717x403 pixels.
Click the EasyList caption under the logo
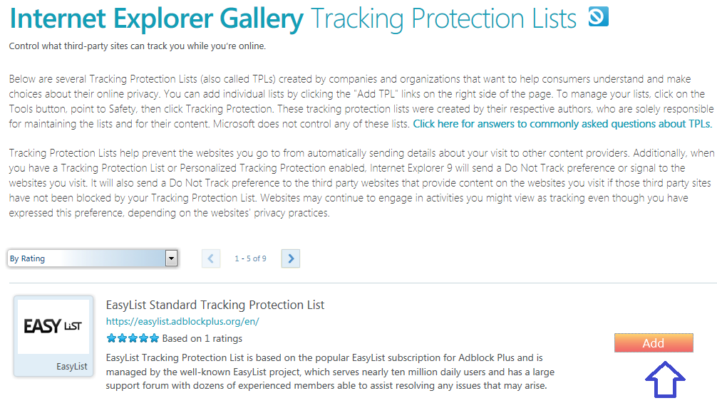point(72,367)
